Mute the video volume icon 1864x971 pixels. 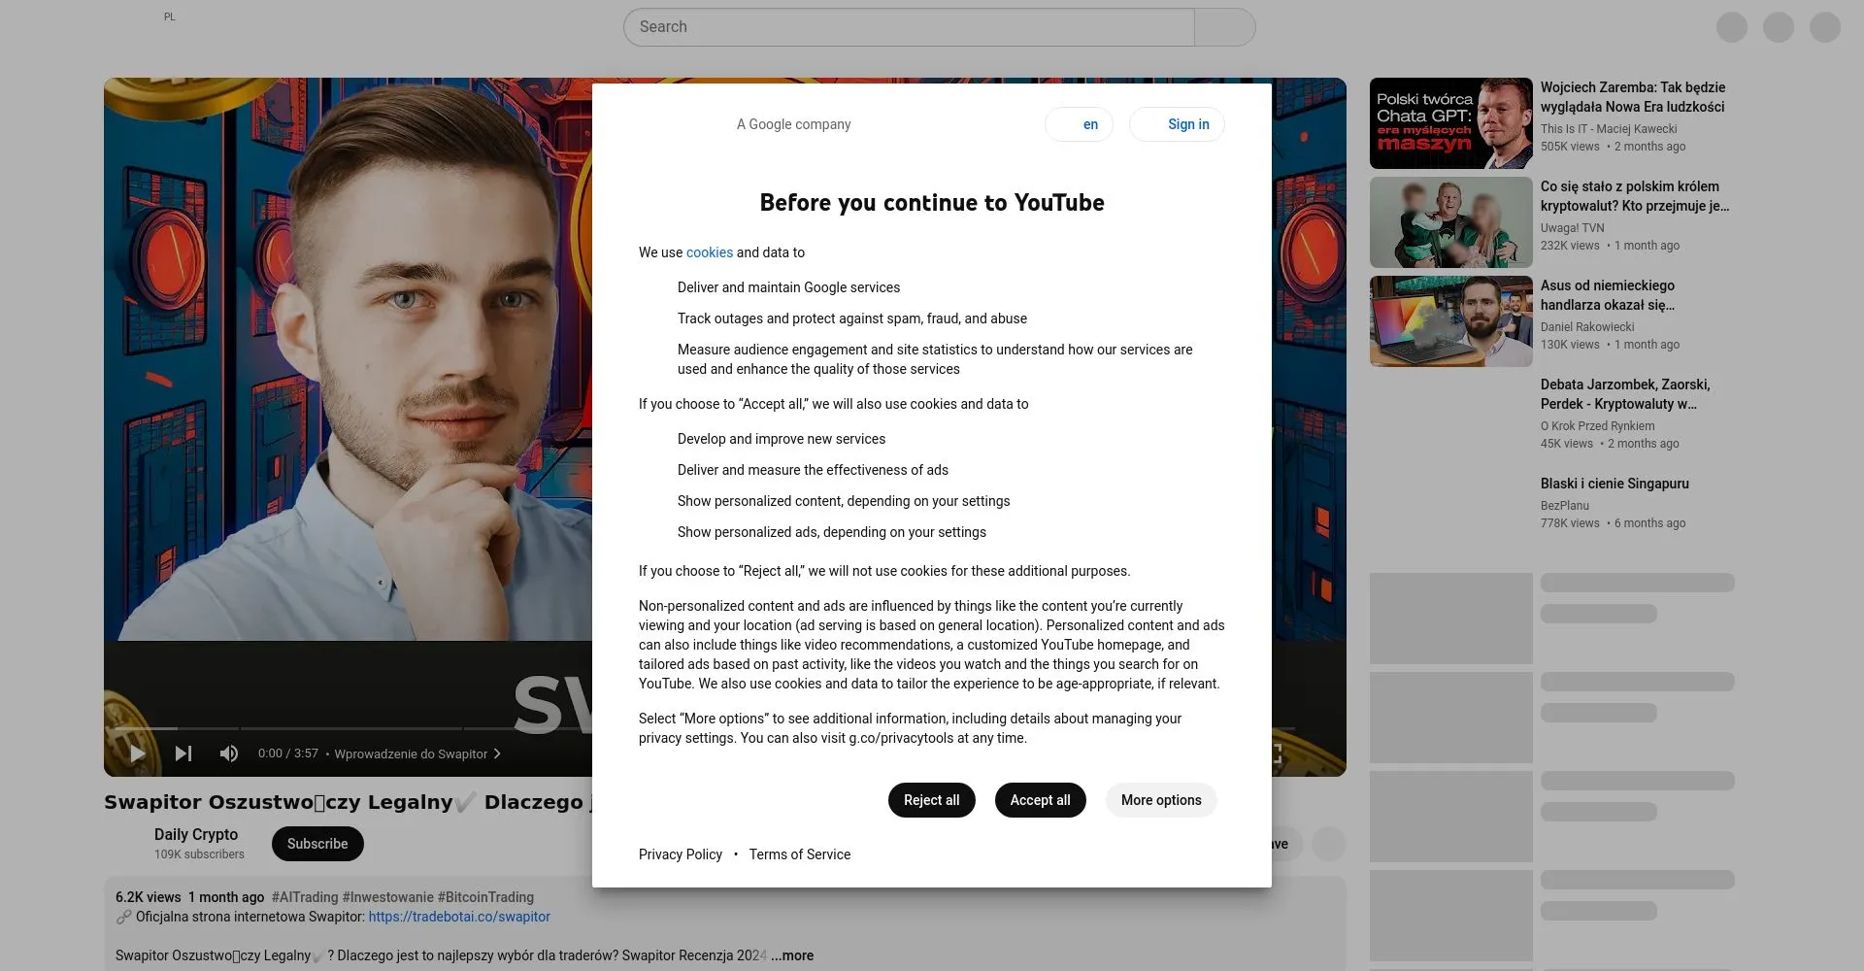pyautogui.click(x=229, y=753)
